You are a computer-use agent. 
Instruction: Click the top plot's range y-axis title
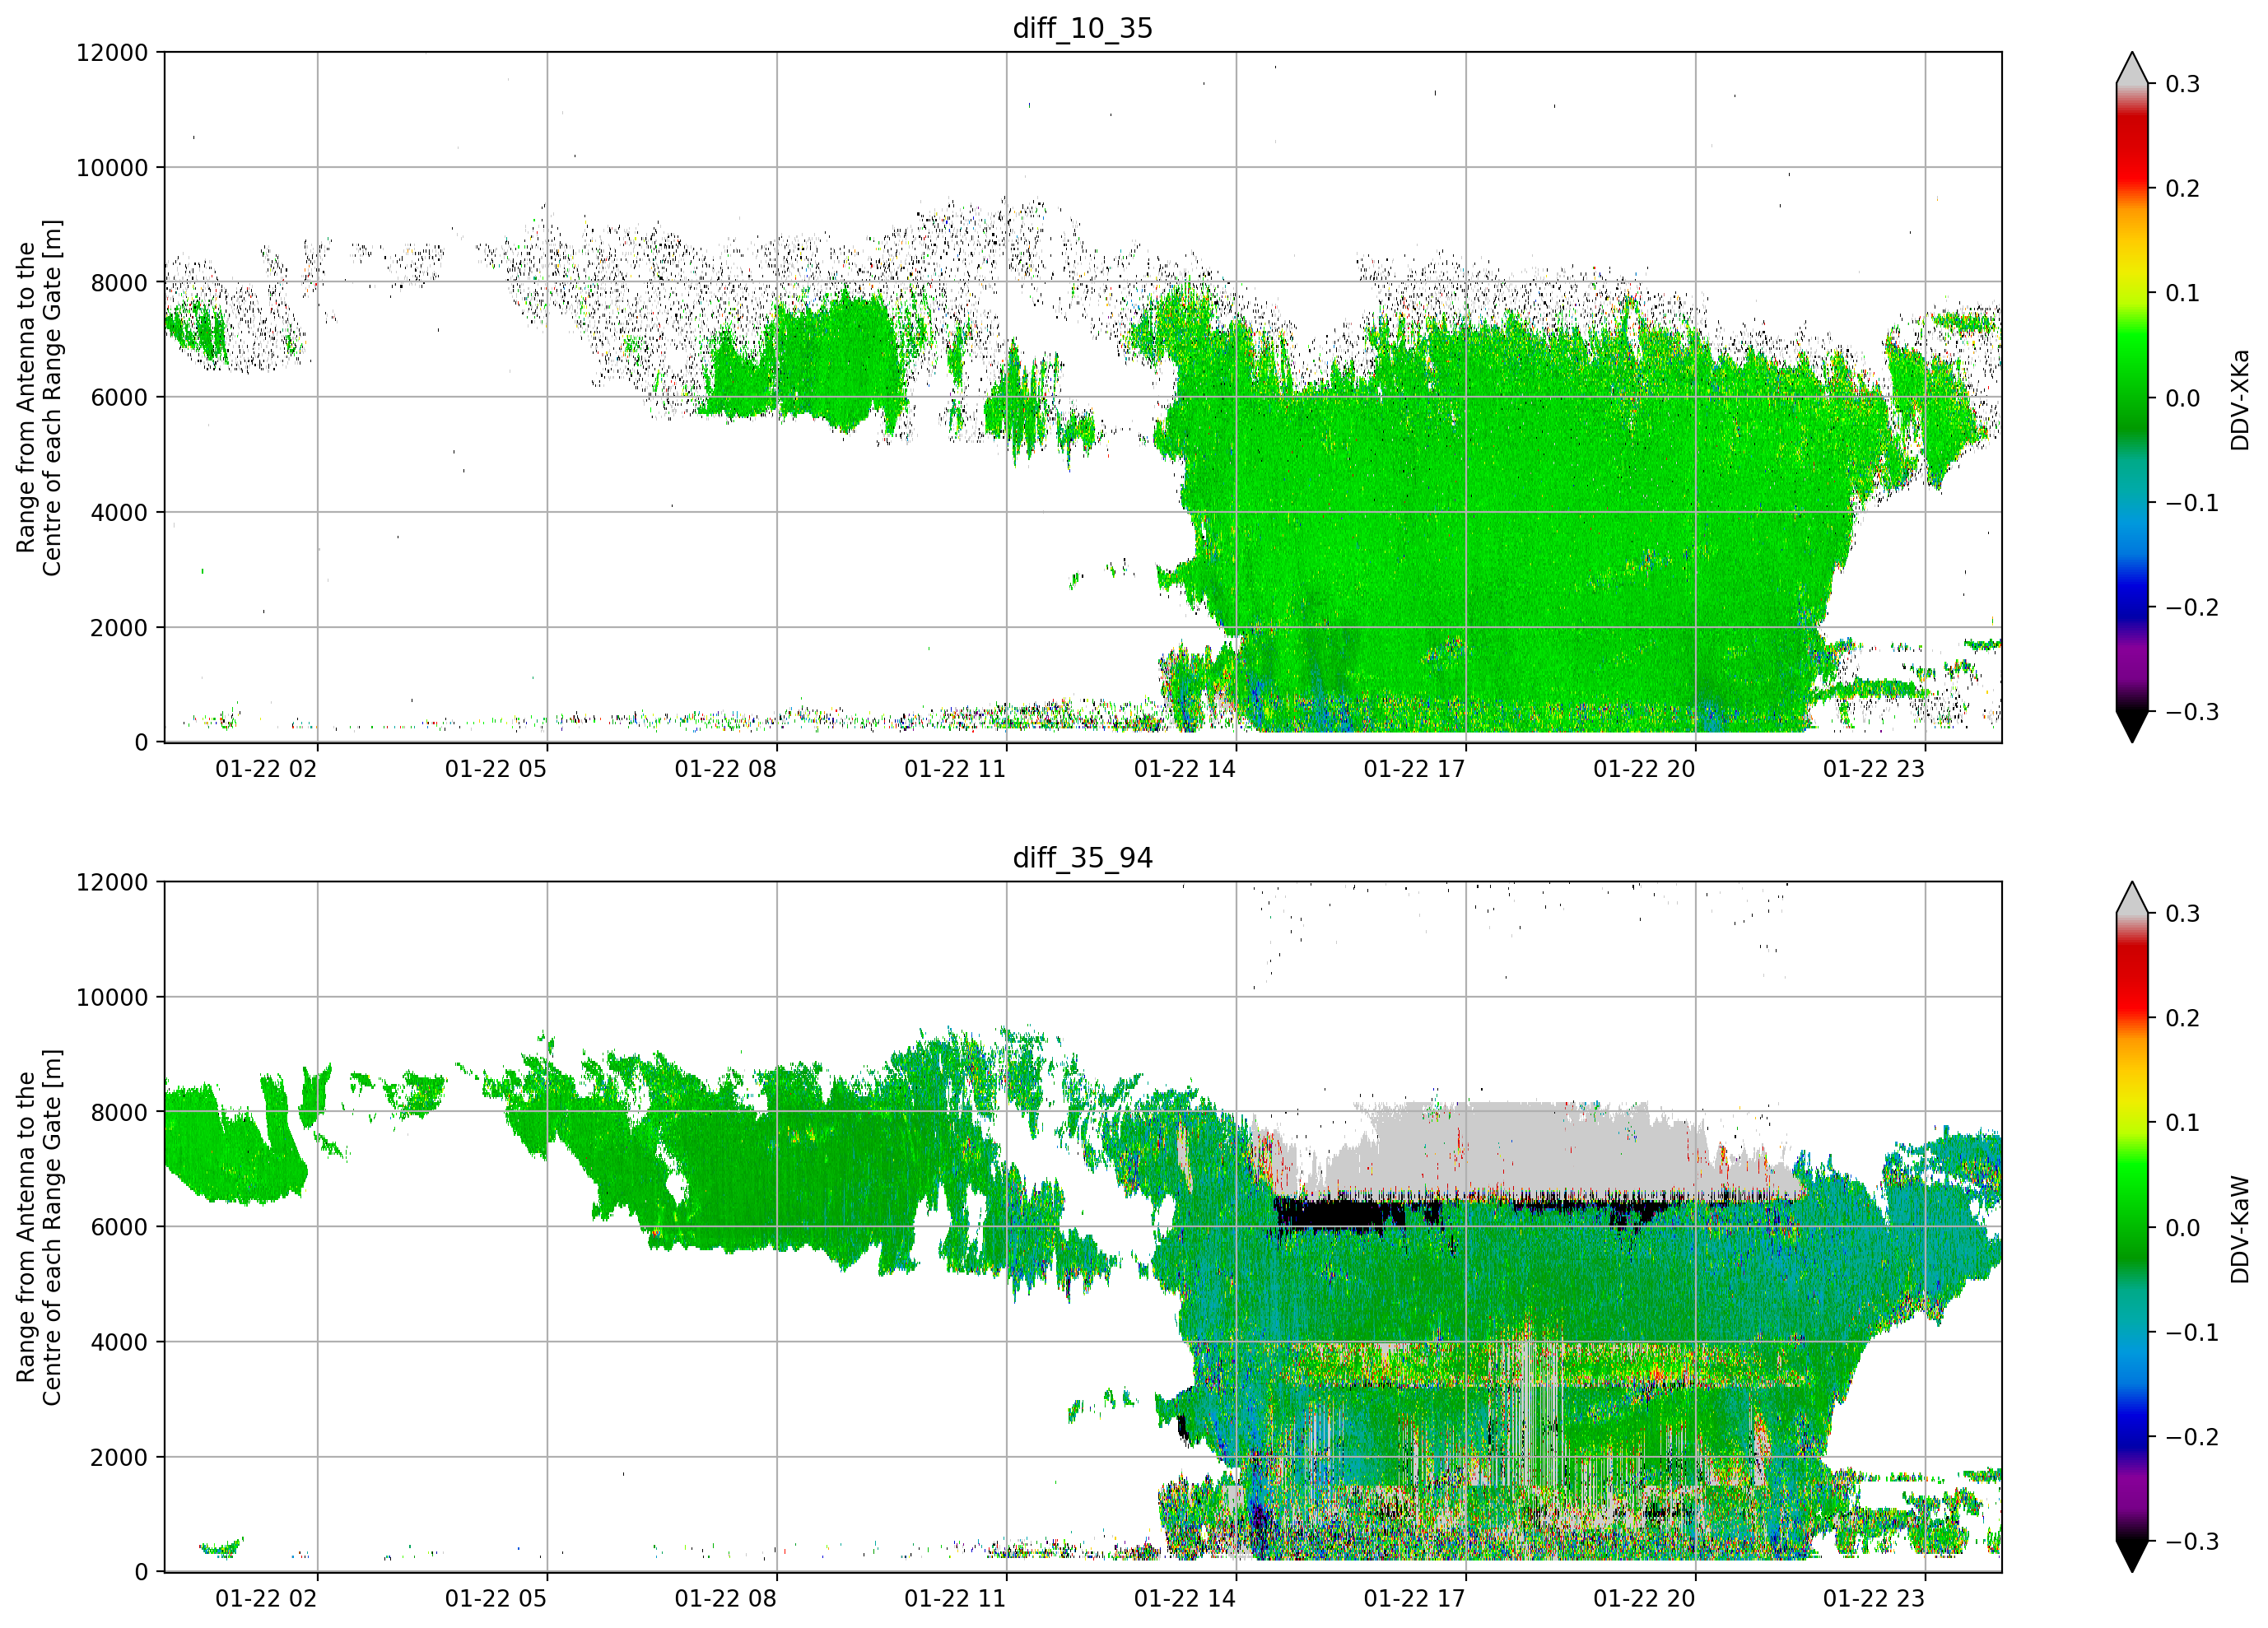(x=39, y=398)
